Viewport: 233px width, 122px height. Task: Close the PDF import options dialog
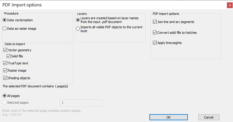(230, 5)
